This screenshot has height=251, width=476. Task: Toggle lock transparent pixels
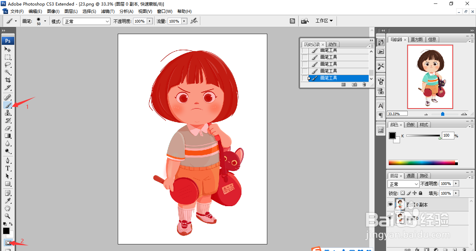coord(403,193)
